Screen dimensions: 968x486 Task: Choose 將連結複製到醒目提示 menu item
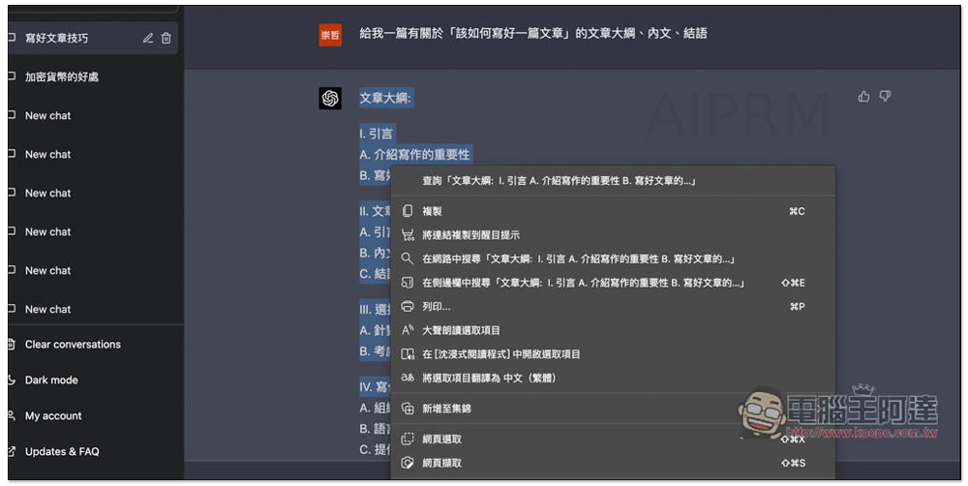(x=471, y=234)
